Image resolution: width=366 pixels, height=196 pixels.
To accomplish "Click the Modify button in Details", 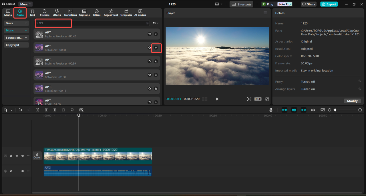I will coord(352,101).
